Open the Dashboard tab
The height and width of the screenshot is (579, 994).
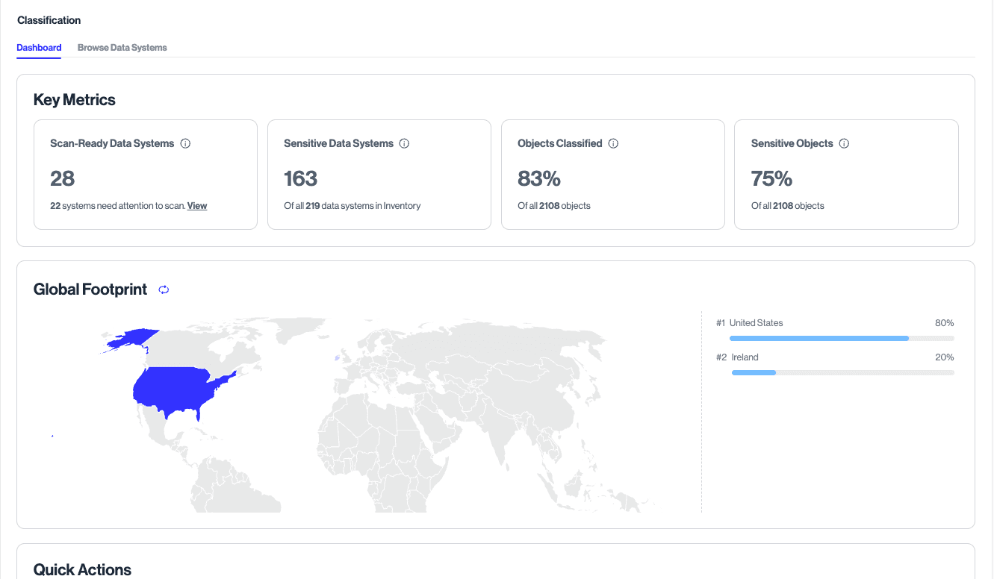pyautogui.click(x=39, y=48)
